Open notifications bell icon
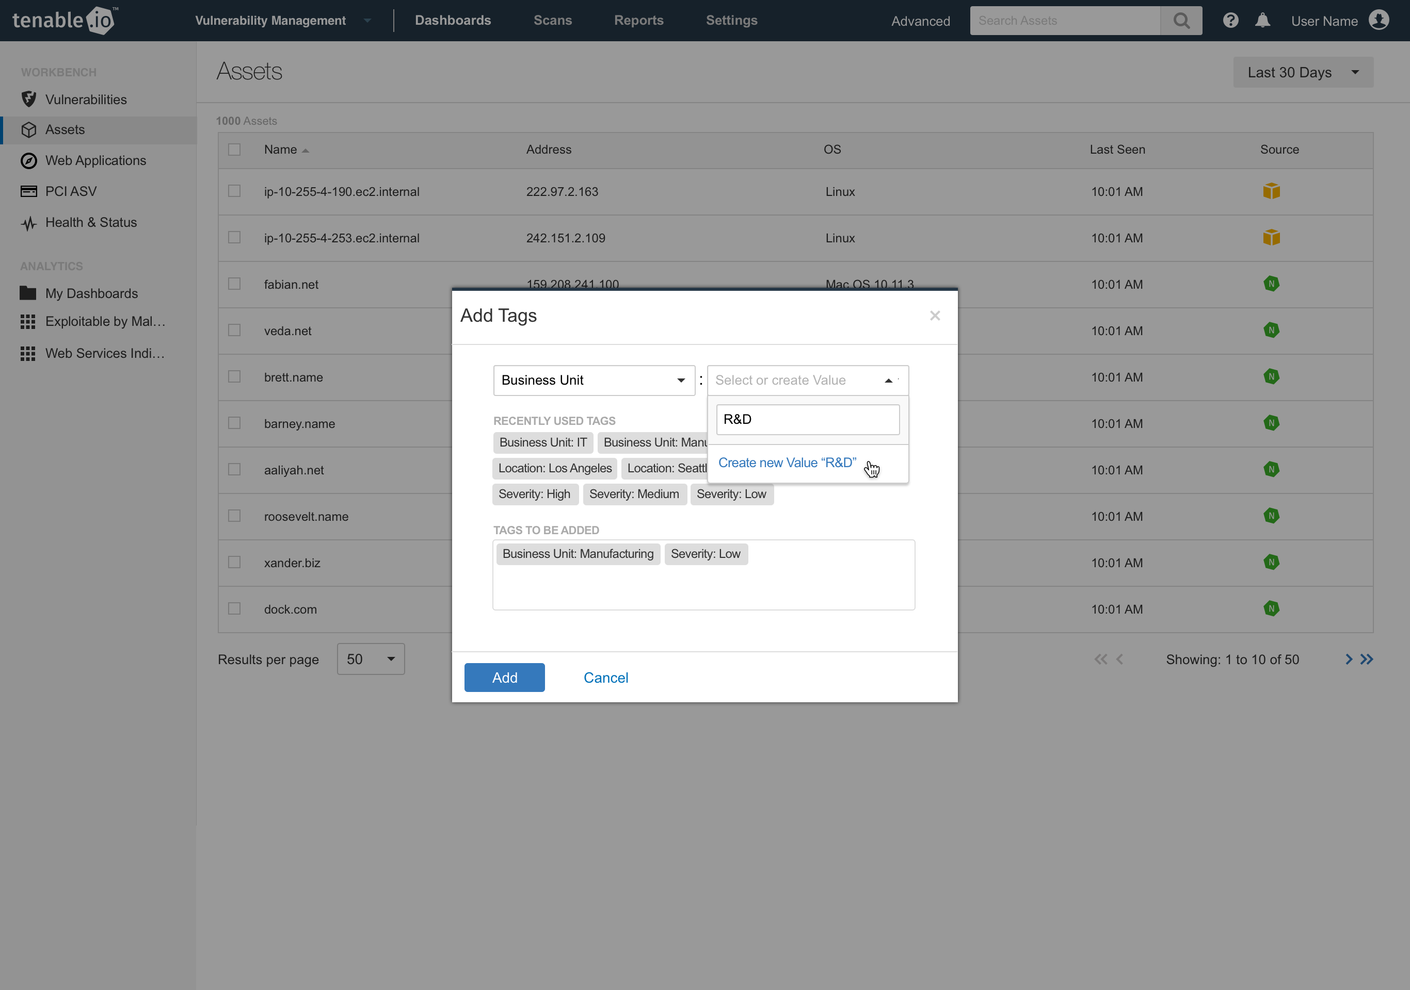 [x=1262, y=21]
